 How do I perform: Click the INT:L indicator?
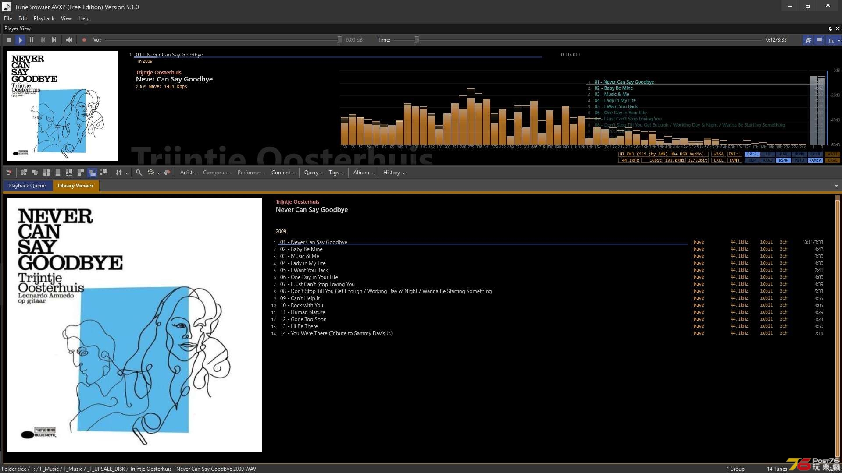pyautogui.click(x=735, y=154)
